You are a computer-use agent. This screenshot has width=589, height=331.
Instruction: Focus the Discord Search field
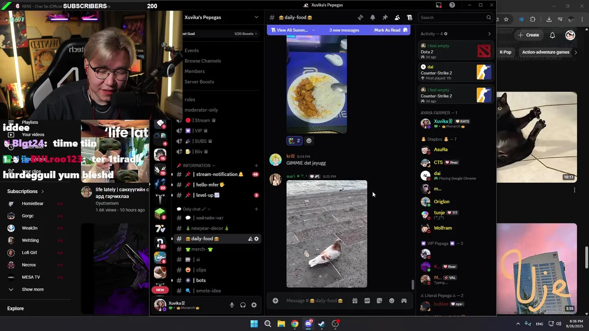click(x=456, y=17)
